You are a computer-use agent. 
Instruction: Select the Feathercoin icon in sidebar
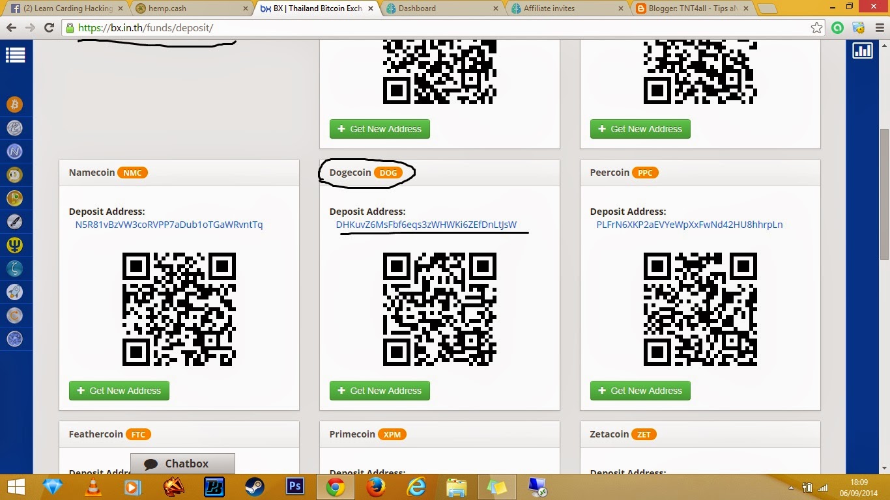pos(14,221)
